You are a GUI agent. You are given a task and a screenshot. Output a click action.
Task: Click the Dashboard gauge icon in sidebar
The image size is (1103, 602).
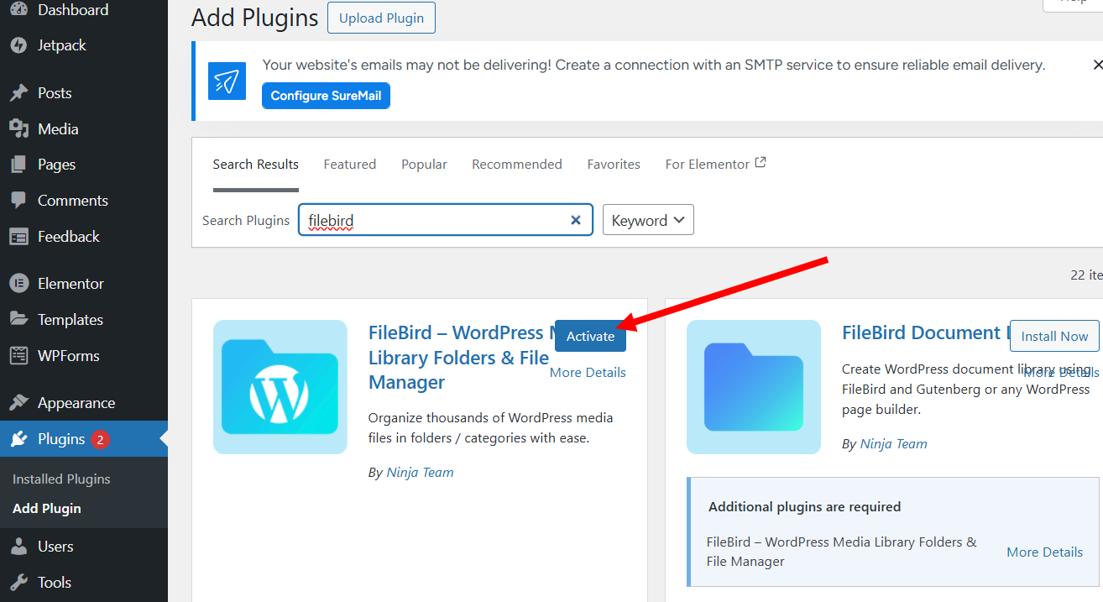pos(18,10)
